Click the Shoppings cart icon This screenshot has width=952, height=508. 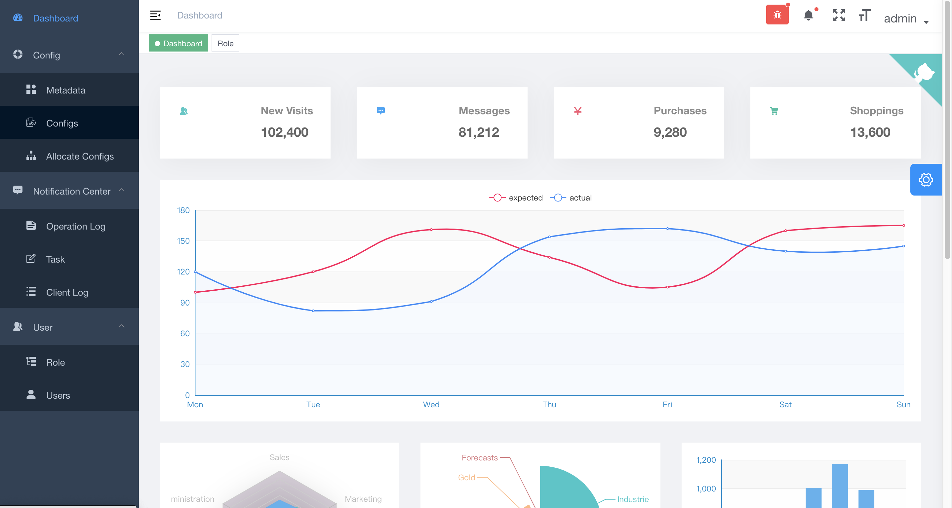coord(774,111)
